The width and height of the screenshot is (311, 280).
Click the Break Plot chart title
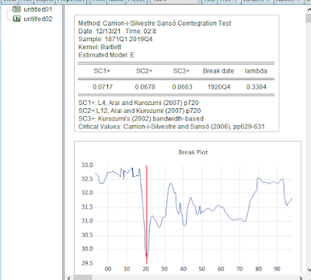pos(193,152)
